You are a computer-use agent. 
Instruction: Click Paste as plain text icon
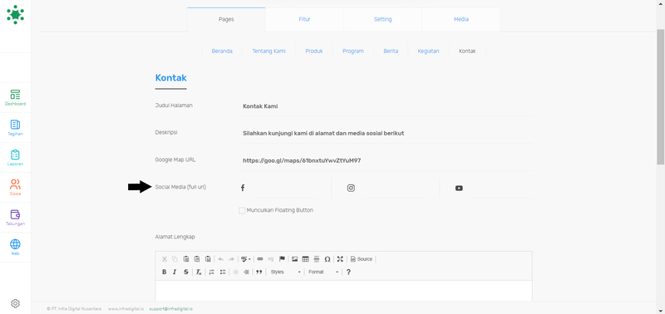[197, 259]
